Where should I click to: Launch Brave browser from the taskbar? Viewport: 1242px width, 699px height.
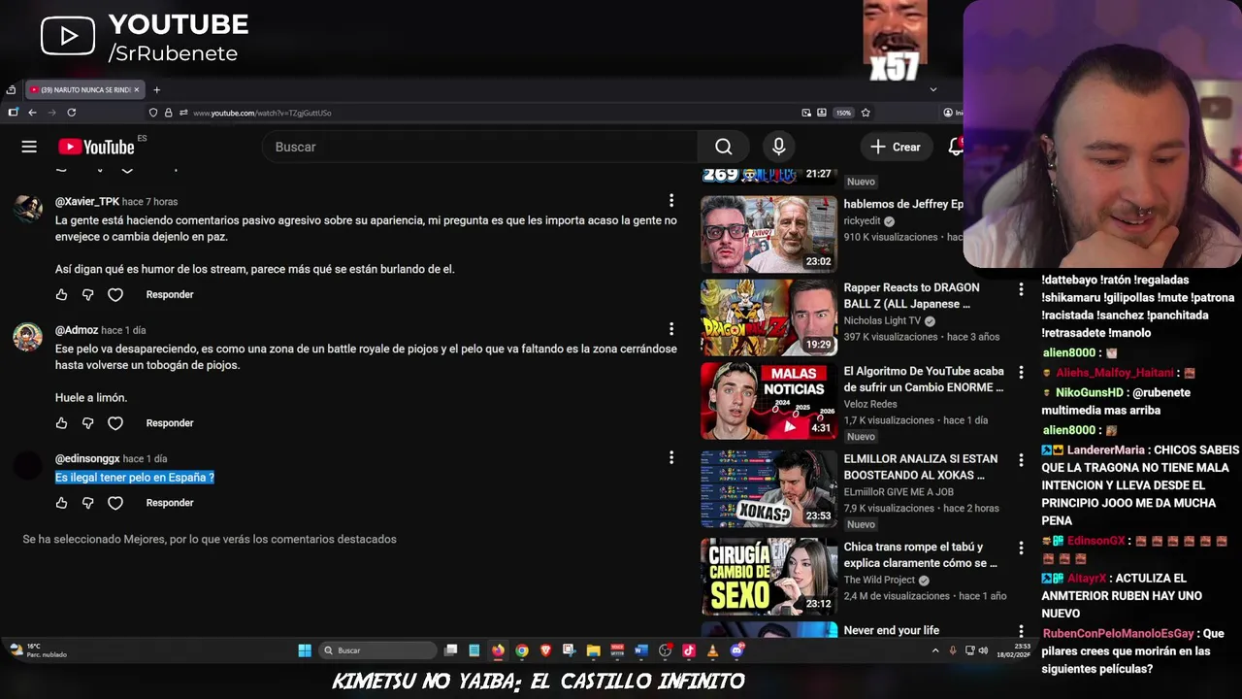(x=545, y=650)
